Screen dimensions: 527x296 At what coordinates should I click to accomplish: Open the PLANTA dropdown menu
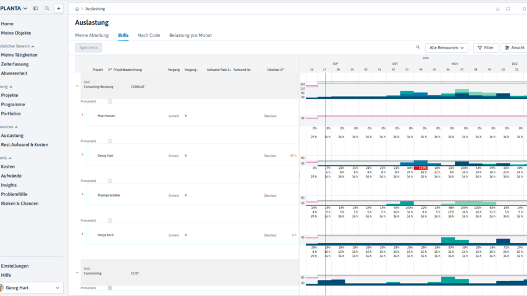(x=14, y=9)
